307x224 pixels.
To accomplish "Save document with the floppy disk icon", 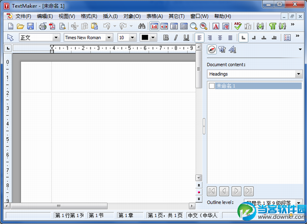I will coord(30,26).
